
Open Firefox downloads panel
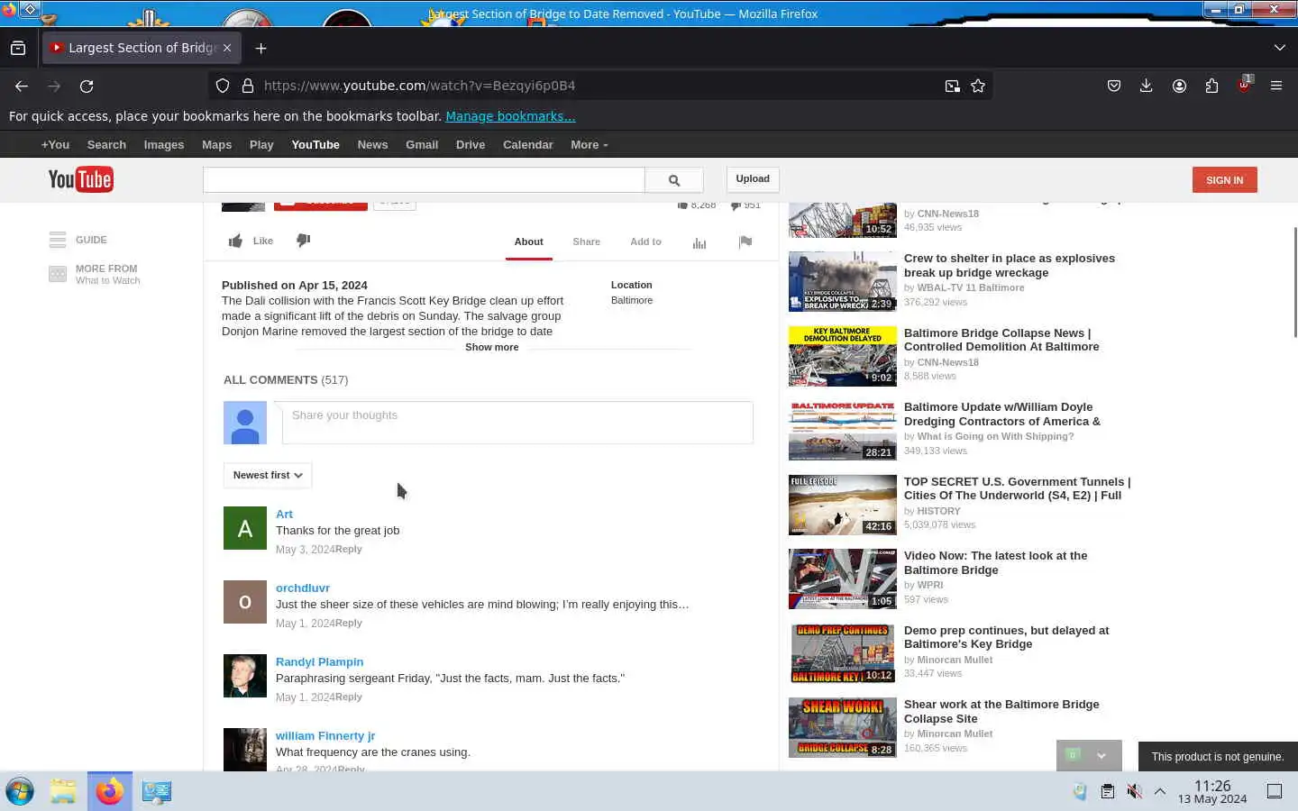(1147, 86)
